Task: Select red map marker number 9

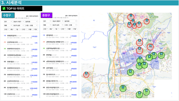Action: 86,75
